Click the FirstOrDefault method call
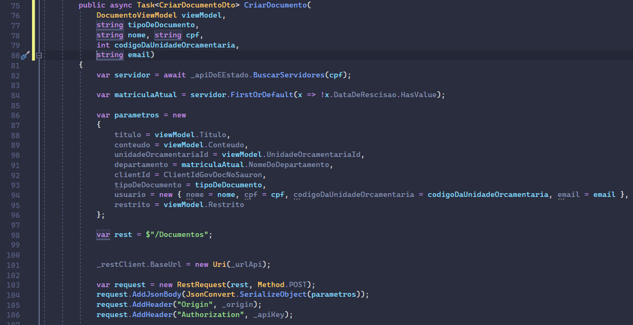The image size is (633, 325). pos(262,95)
